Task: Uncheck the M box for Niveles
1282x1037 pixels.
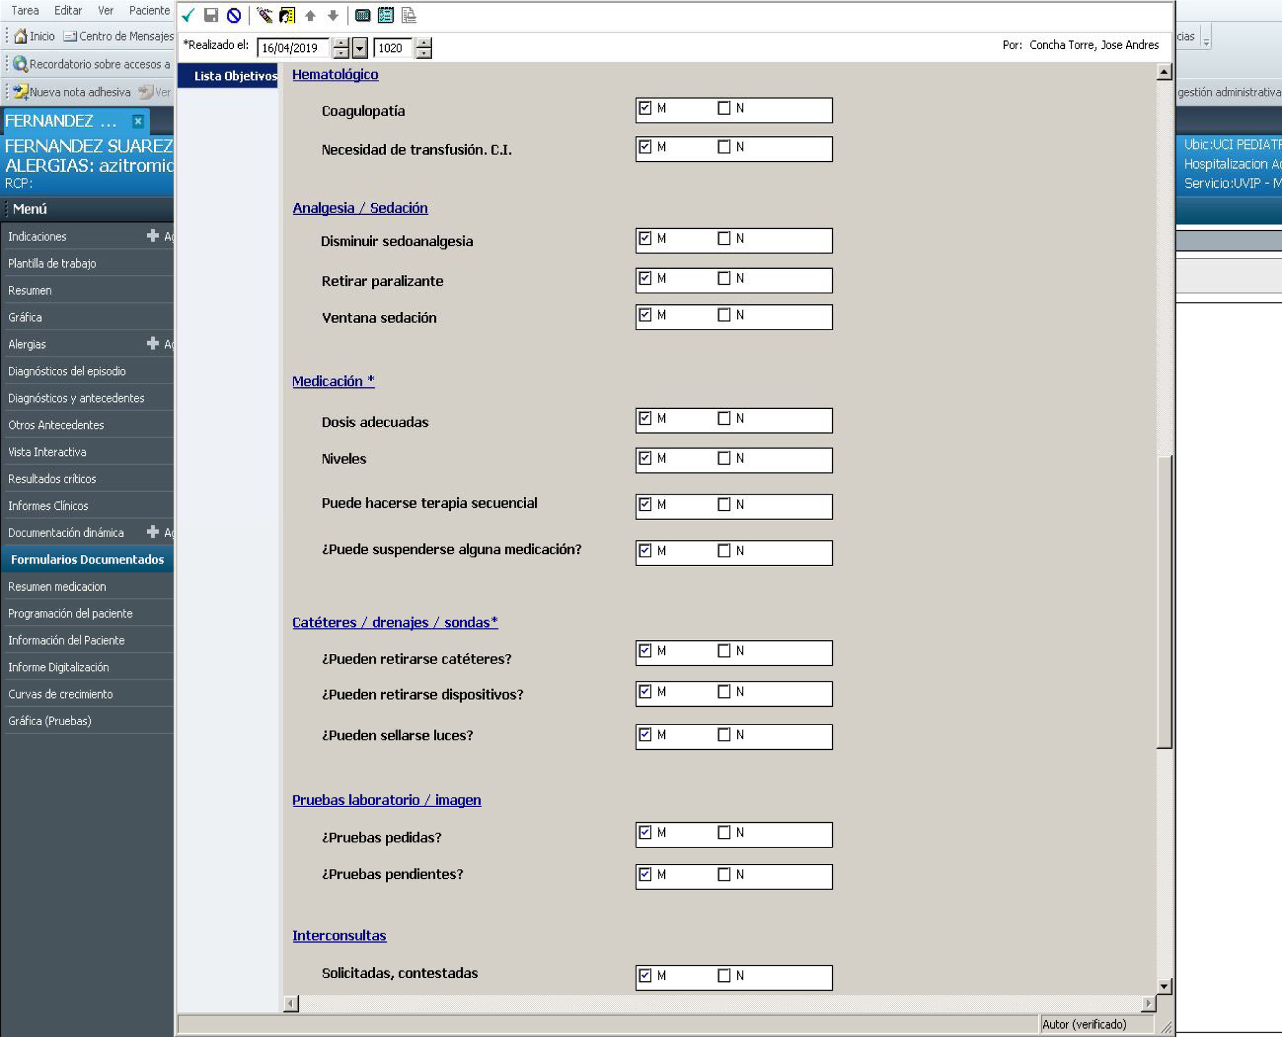Action: pos(645,458)
